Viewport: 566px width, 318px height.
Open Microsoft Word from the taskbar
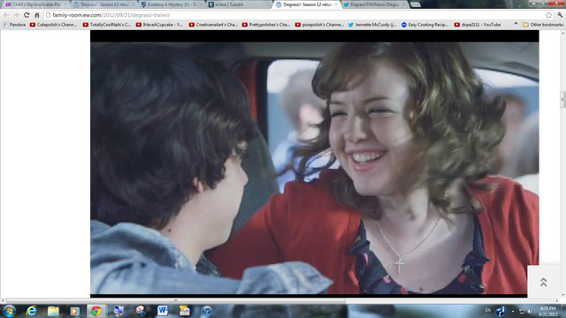point(163,311)
